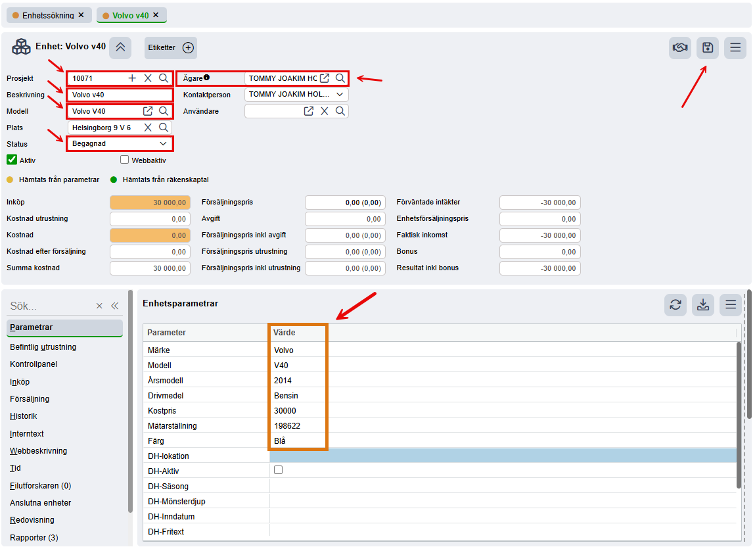Search for an Ägare
The width and height of the screenshot is (755, 549).
click(x=340, y=78)
